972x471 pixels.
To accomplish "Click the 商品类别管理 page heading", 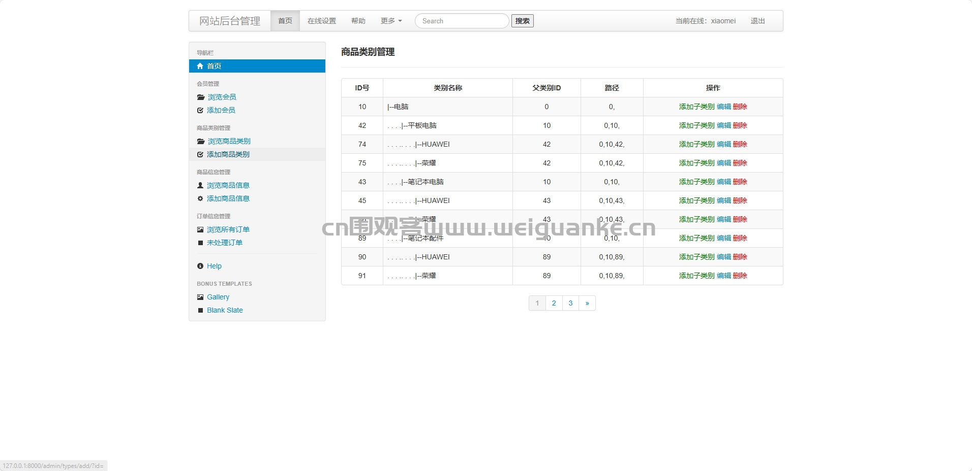I will coord(368,52).
